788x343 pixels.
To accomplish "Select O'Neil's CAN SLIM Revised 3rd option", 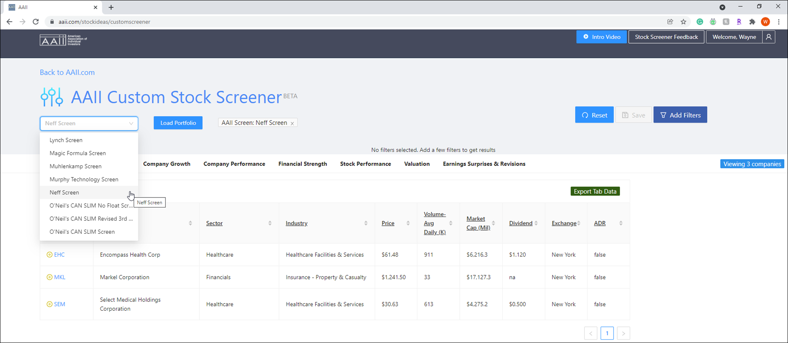I will (89, 219).
